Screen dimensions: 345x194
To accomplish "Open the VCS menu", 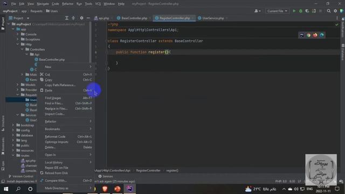I will pos(98,4).
